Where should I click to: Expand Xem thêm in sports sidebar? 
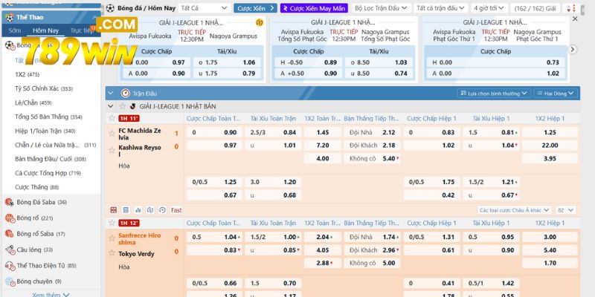point(51,294)
